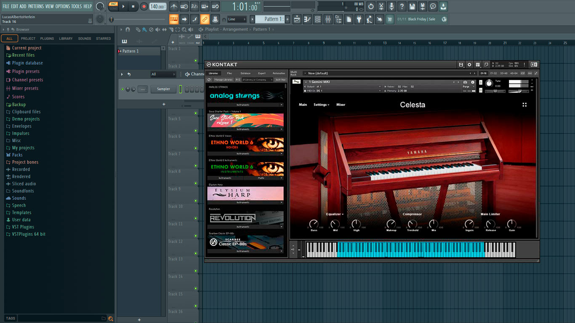Click the Makeup compressor knob
Viewport: 575px width, 323px height.
391,224
